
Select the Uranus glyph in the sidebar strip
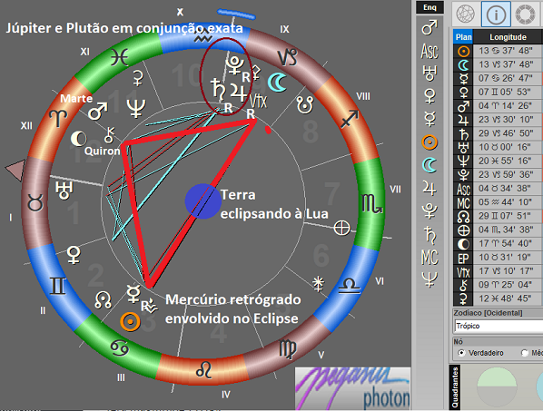pos(429,73)
